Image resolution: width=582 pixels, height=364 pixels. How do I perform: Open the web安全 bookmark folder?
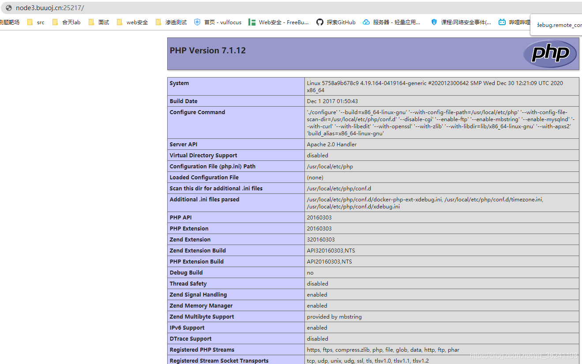[x=132, y=22]
